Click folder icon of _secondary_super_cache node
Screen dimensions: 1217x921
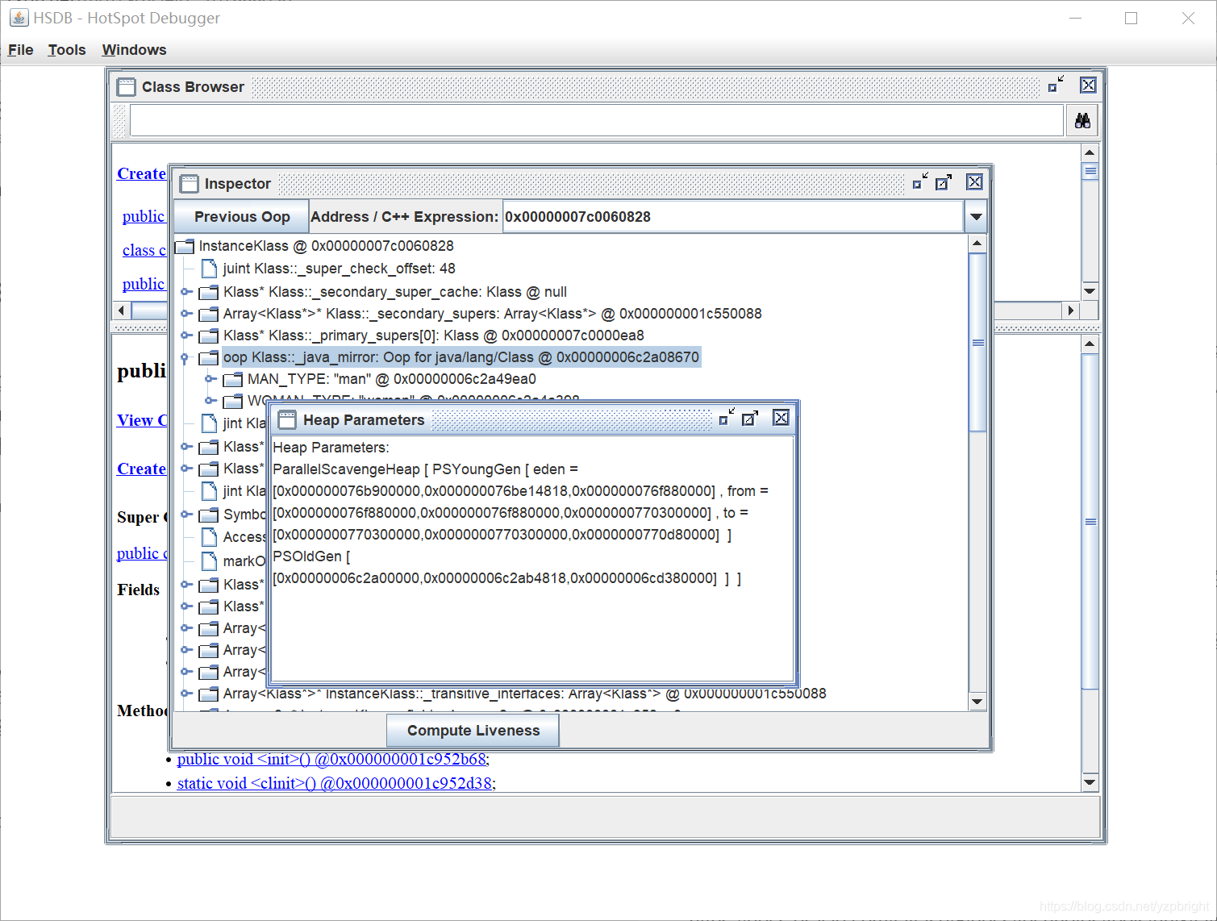click(209, 292)
